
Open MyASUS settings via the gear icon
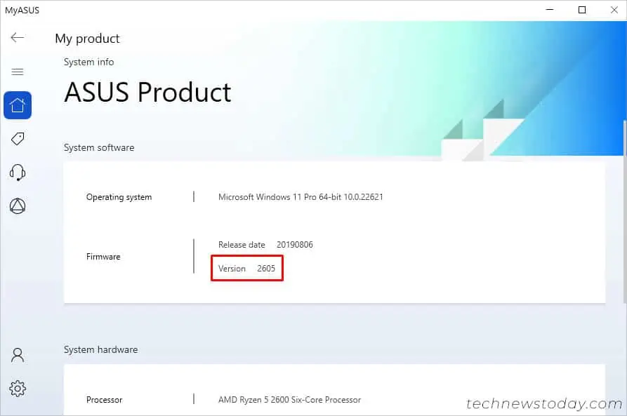(x=18, y=389)
